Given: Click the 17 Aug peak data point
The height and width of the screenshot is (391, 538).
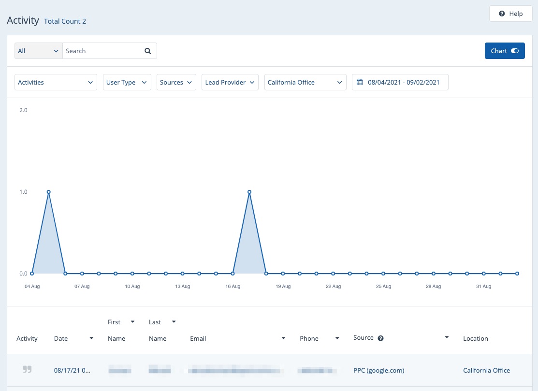Looking at the screenshot, I should 249,192.
